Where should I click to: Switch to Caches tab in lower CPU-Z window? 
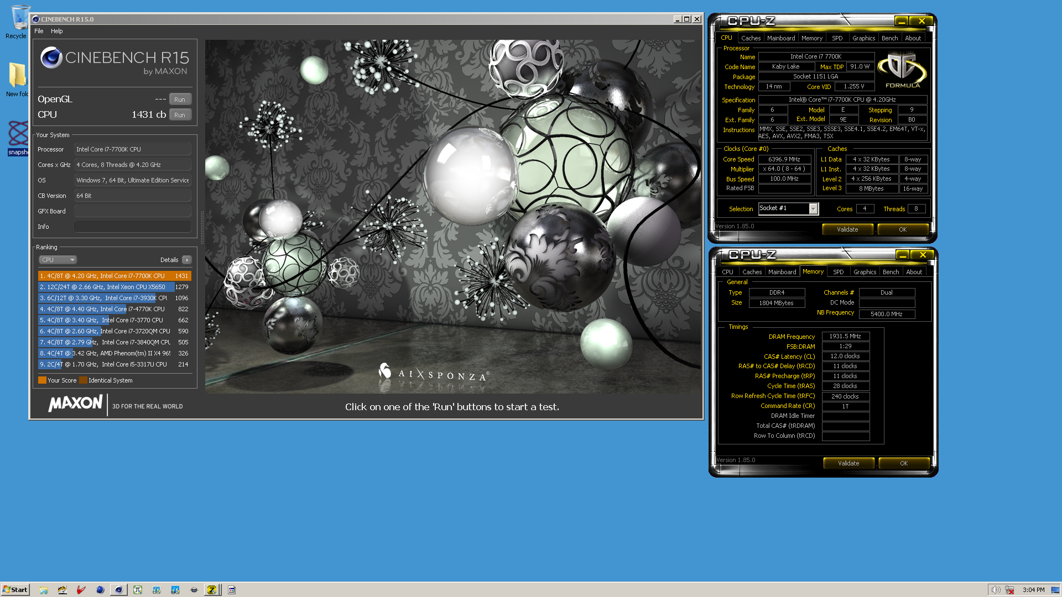click(752, 272)
